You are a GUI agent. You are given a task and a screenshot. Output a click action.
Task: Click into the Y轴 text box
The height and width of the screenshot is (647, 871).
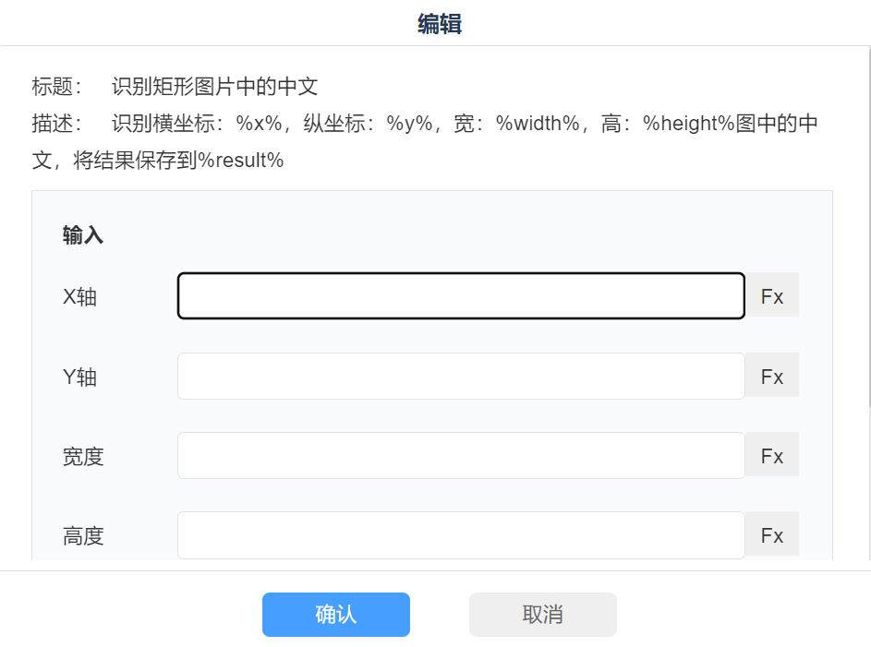coord(461,377)
